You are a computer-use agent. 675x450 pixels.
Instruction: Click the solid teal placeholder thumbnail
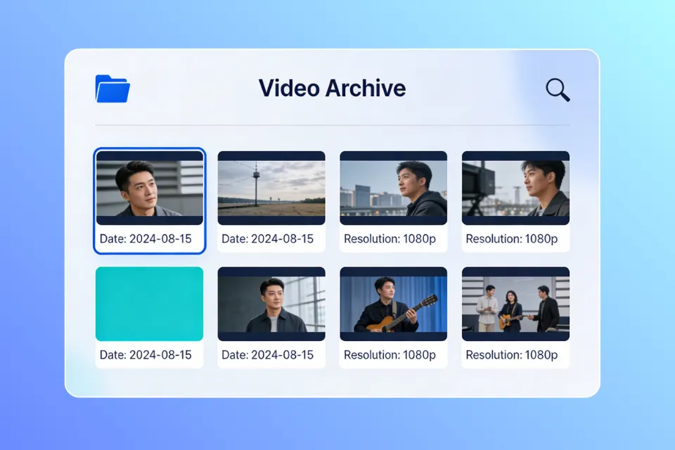coord(149,304)
